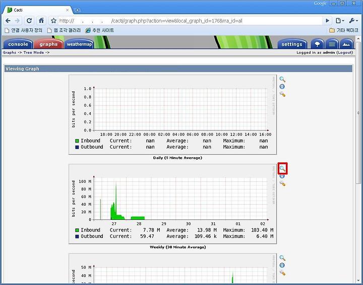
Task: Click the green Inbound legend swatch in Daily graph
Action: [x=77, y=141]
